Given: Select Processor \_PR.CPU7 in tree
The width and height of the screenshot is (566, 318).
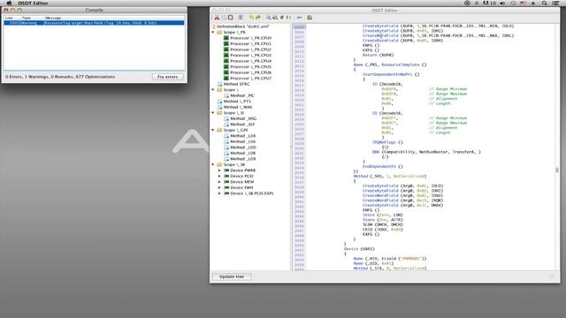Looking at the screenshot, I should click(250, 79).
